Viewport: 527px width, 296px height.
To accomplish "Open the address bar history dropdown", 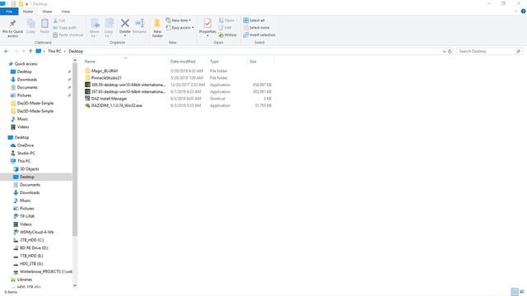I will tap(445, 51).
